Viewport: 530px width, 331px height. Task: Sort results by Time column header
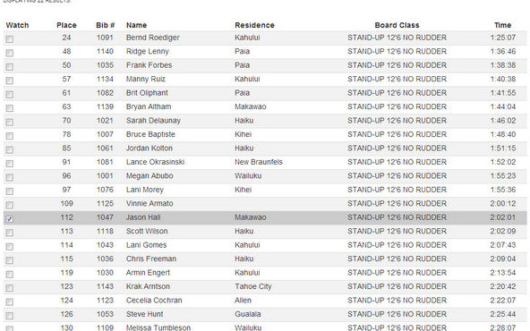[x=502, y=25]
